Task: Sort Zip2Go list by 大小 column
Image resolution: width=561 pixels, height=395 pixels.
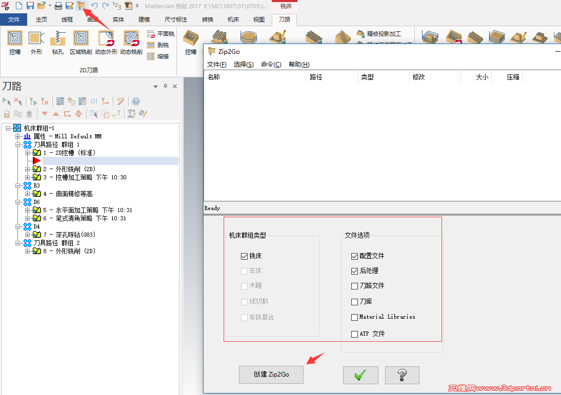Action: click(x=476, y=77)
